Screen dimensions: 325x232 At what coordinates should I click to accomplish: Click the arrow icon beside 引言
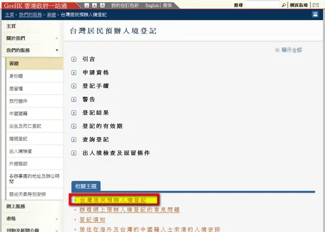74,58
